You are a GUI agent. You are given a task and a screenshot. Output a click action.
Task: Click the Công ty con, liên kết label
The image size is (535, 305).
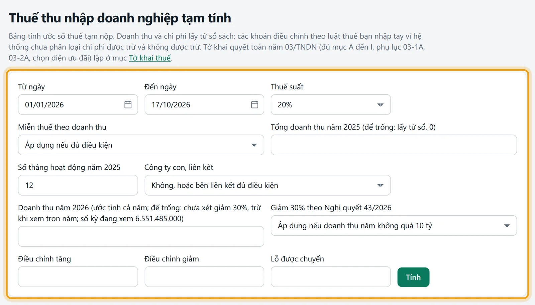[179, 167]
